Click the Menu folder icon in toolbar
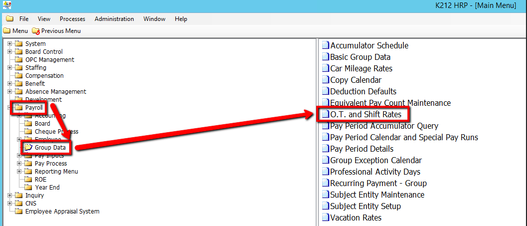Screen dimensions: 527x226 pyautogui.click(x=6, y=31)
